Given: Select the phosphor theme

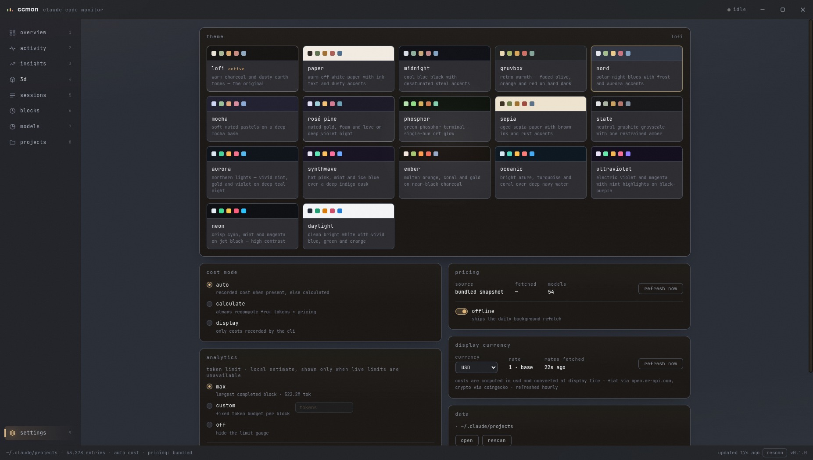Looking at the screenshot, I should [444, 119].
